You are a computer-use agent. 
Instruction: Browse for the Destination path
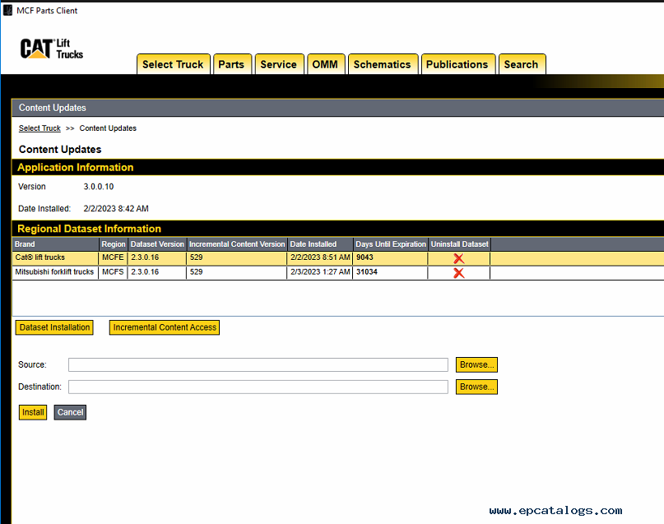(x=476, y=387)
